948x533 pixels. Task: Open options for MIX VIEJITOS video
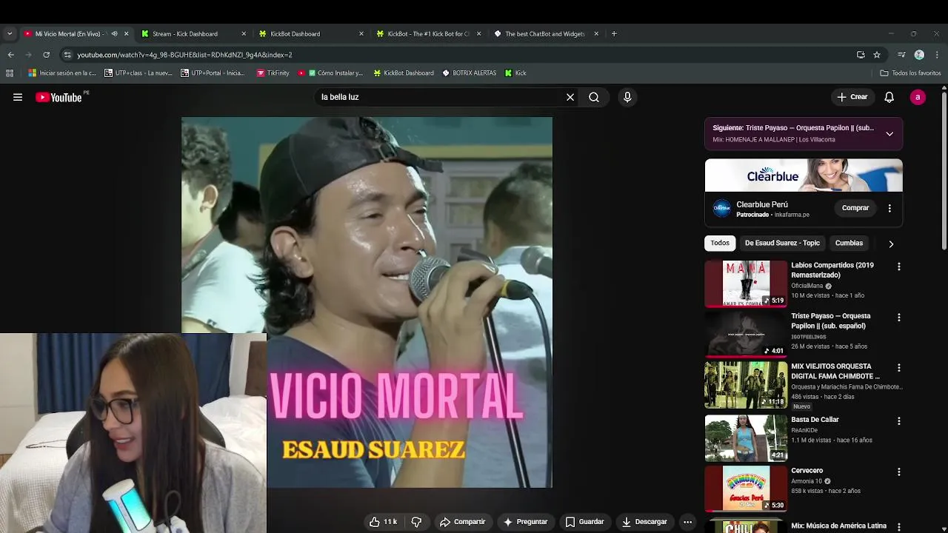tap(899, 368)
